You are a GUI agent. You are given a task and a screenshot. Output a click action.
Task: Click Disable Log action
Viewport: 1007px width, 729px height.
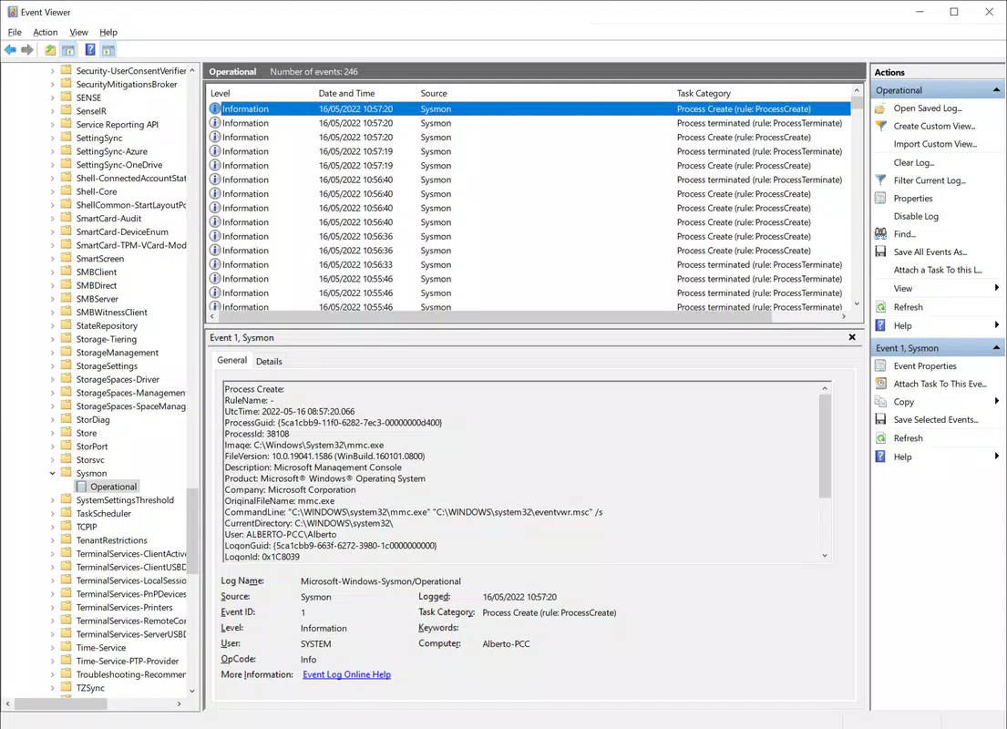(x=916, y=217)
